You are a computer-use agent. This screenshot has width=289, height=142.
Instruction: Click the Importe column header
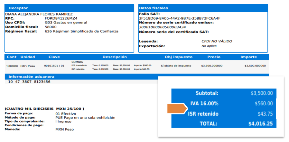point(248,57)
